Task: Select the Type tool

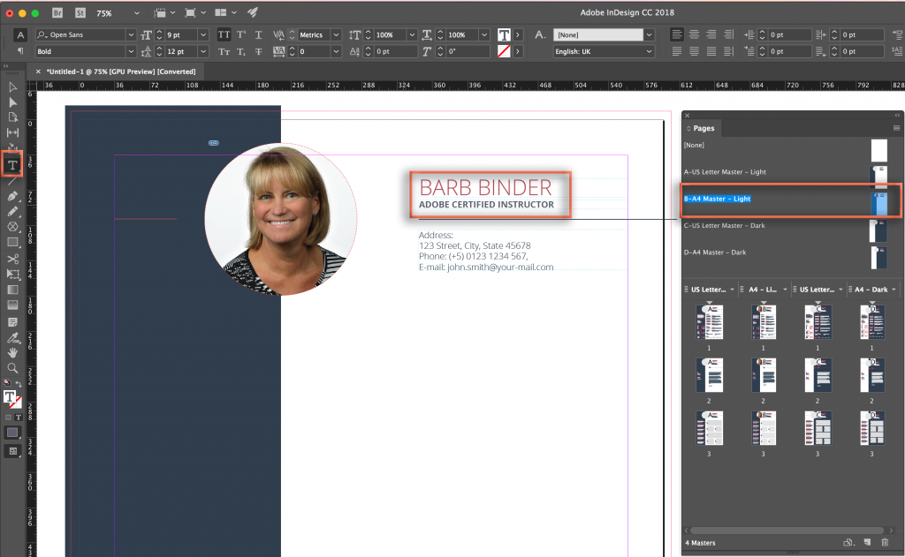Action: click(x=12, y=164)
